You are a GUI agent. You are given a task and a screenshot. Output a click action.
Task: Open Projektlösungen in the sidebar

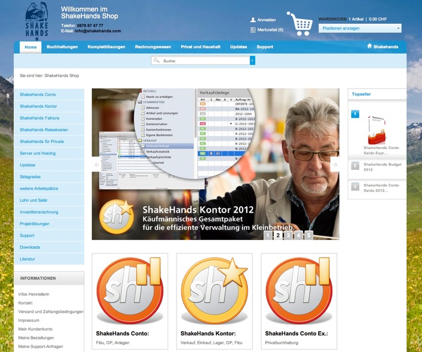click(x=49, y=224)
